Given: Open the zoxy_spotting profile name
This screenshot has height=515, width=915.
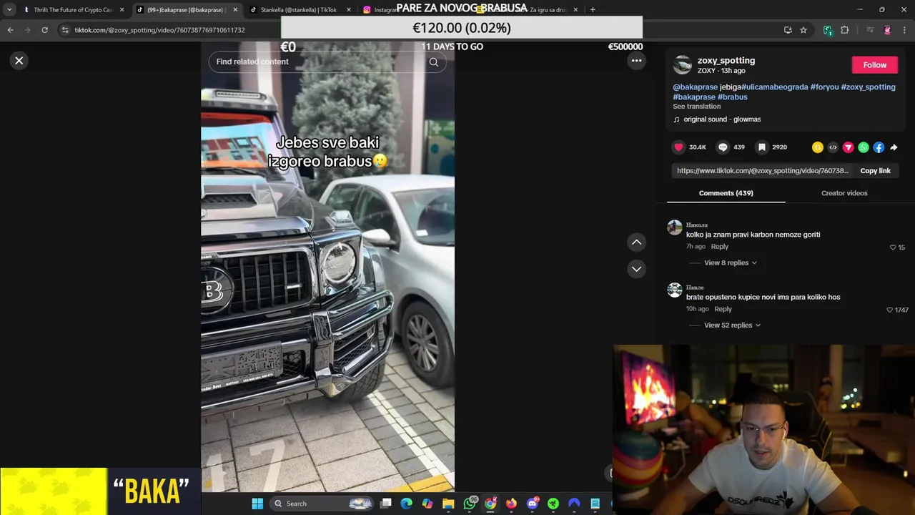Looking at the screenshot, I should pos(726,61).
